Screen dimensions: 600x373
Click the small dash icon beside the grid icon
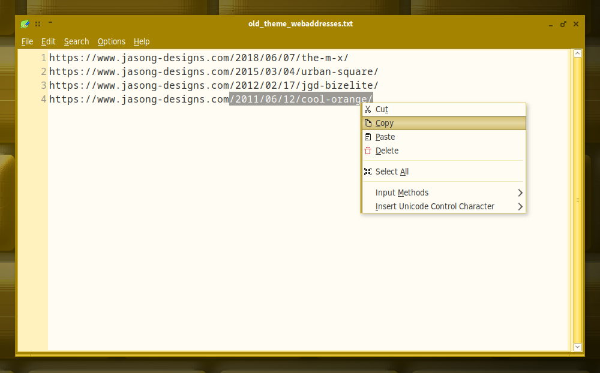pos(50,23)
